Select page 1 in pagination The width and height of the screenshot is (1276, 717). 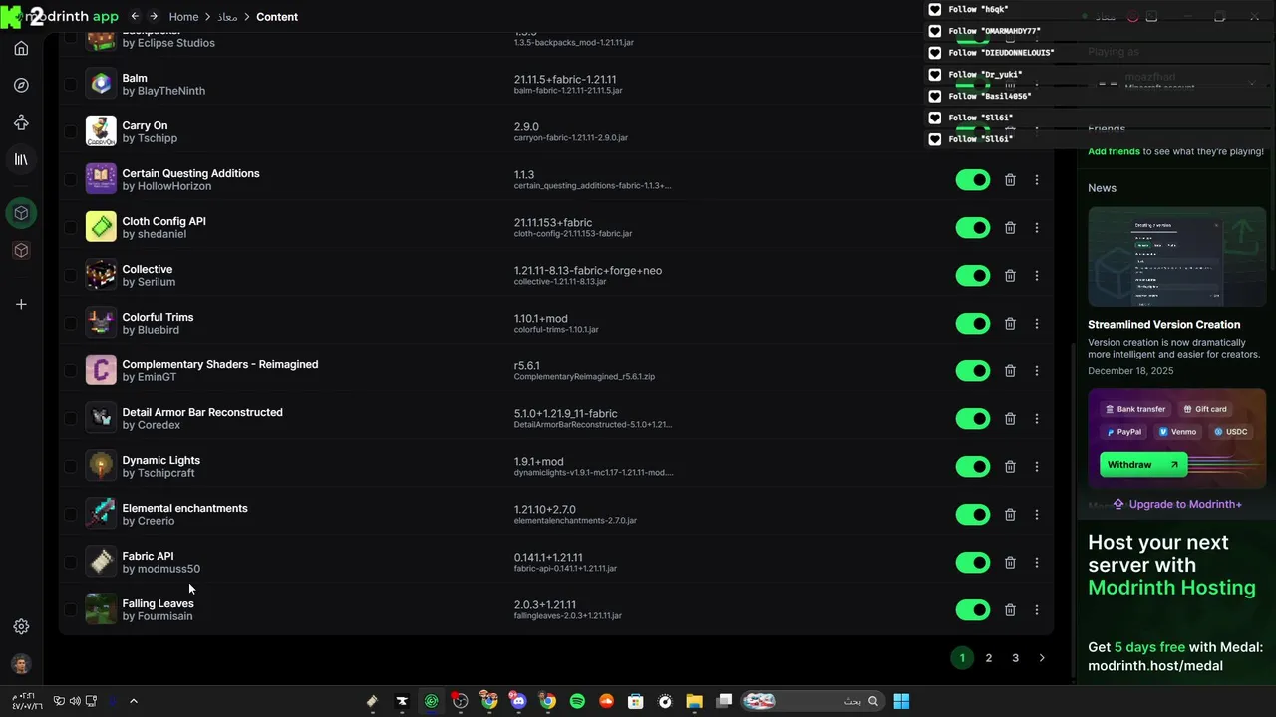pyautogui.click(x=962, y=658)
